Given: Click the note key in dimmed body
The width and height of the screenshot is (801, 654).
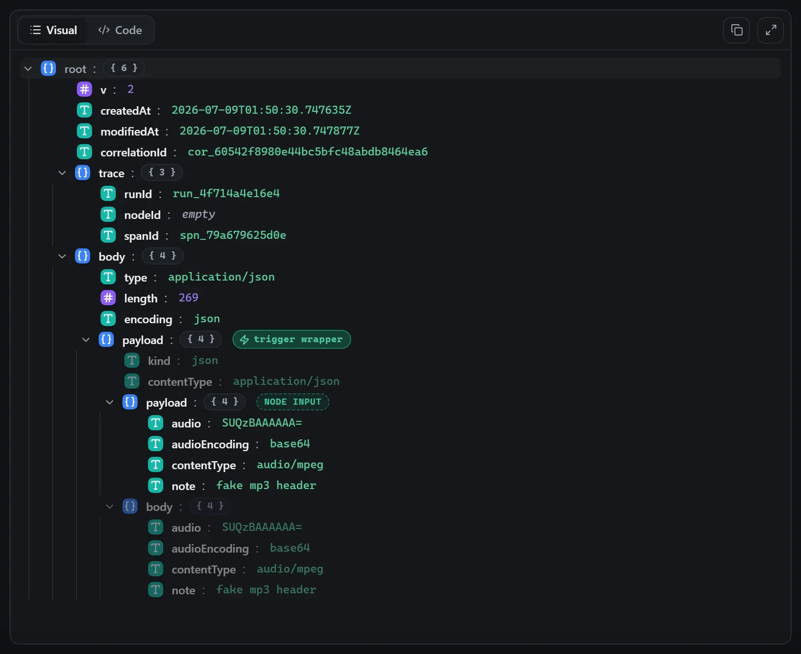Looking at the screenshot, I should pyautogui.click(x=183, y=590).
